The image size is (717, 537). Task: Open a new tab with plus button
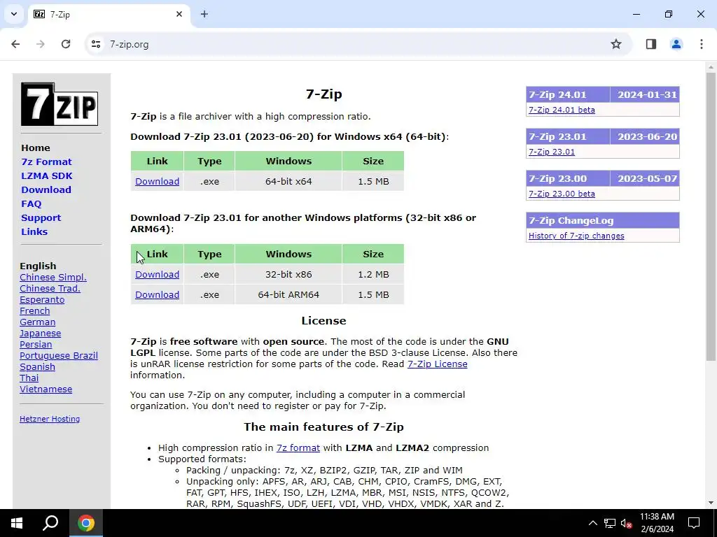pos(204,14)
